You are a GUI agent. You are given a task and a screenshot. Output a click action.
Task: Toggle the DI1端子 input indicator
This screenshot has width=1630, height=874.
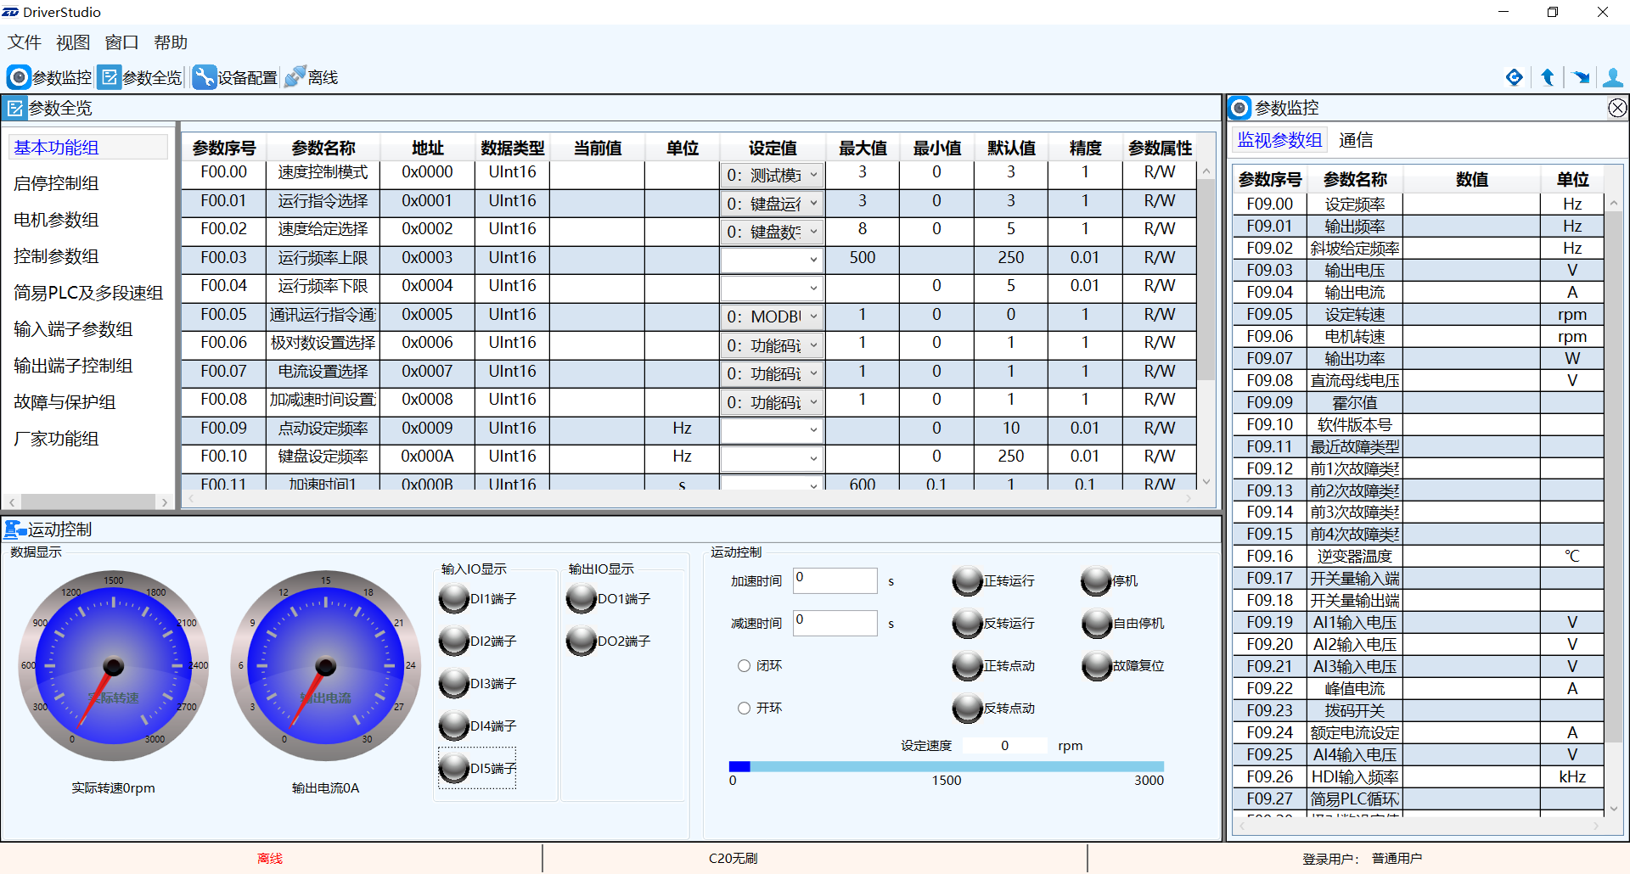point(454,599)
